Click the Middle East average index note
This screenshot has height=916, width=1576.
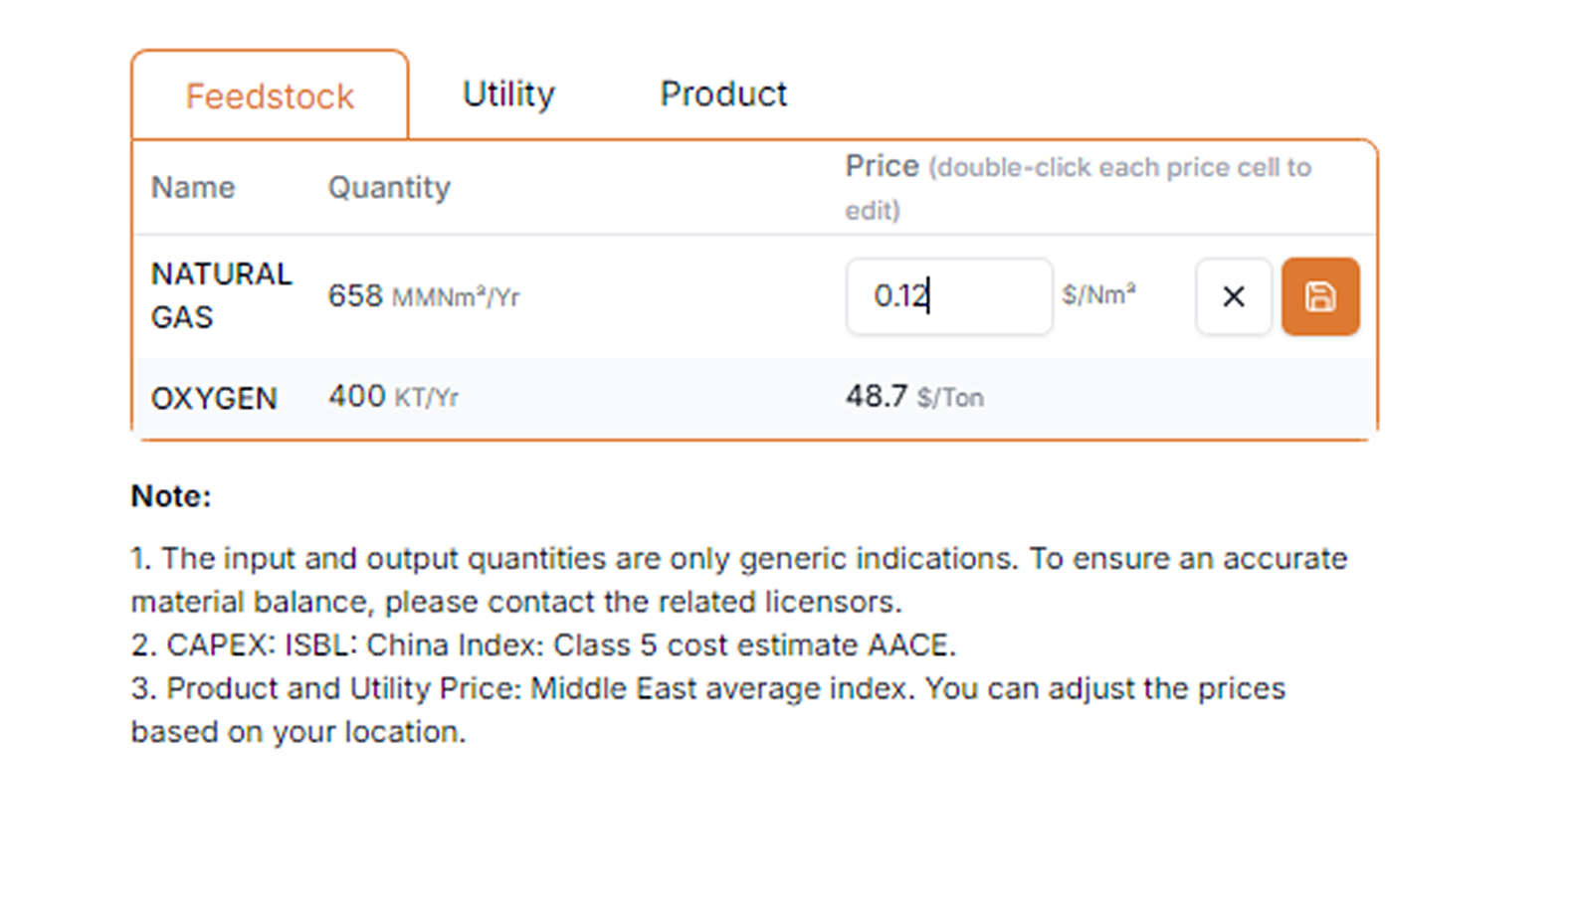click(708, 710)
